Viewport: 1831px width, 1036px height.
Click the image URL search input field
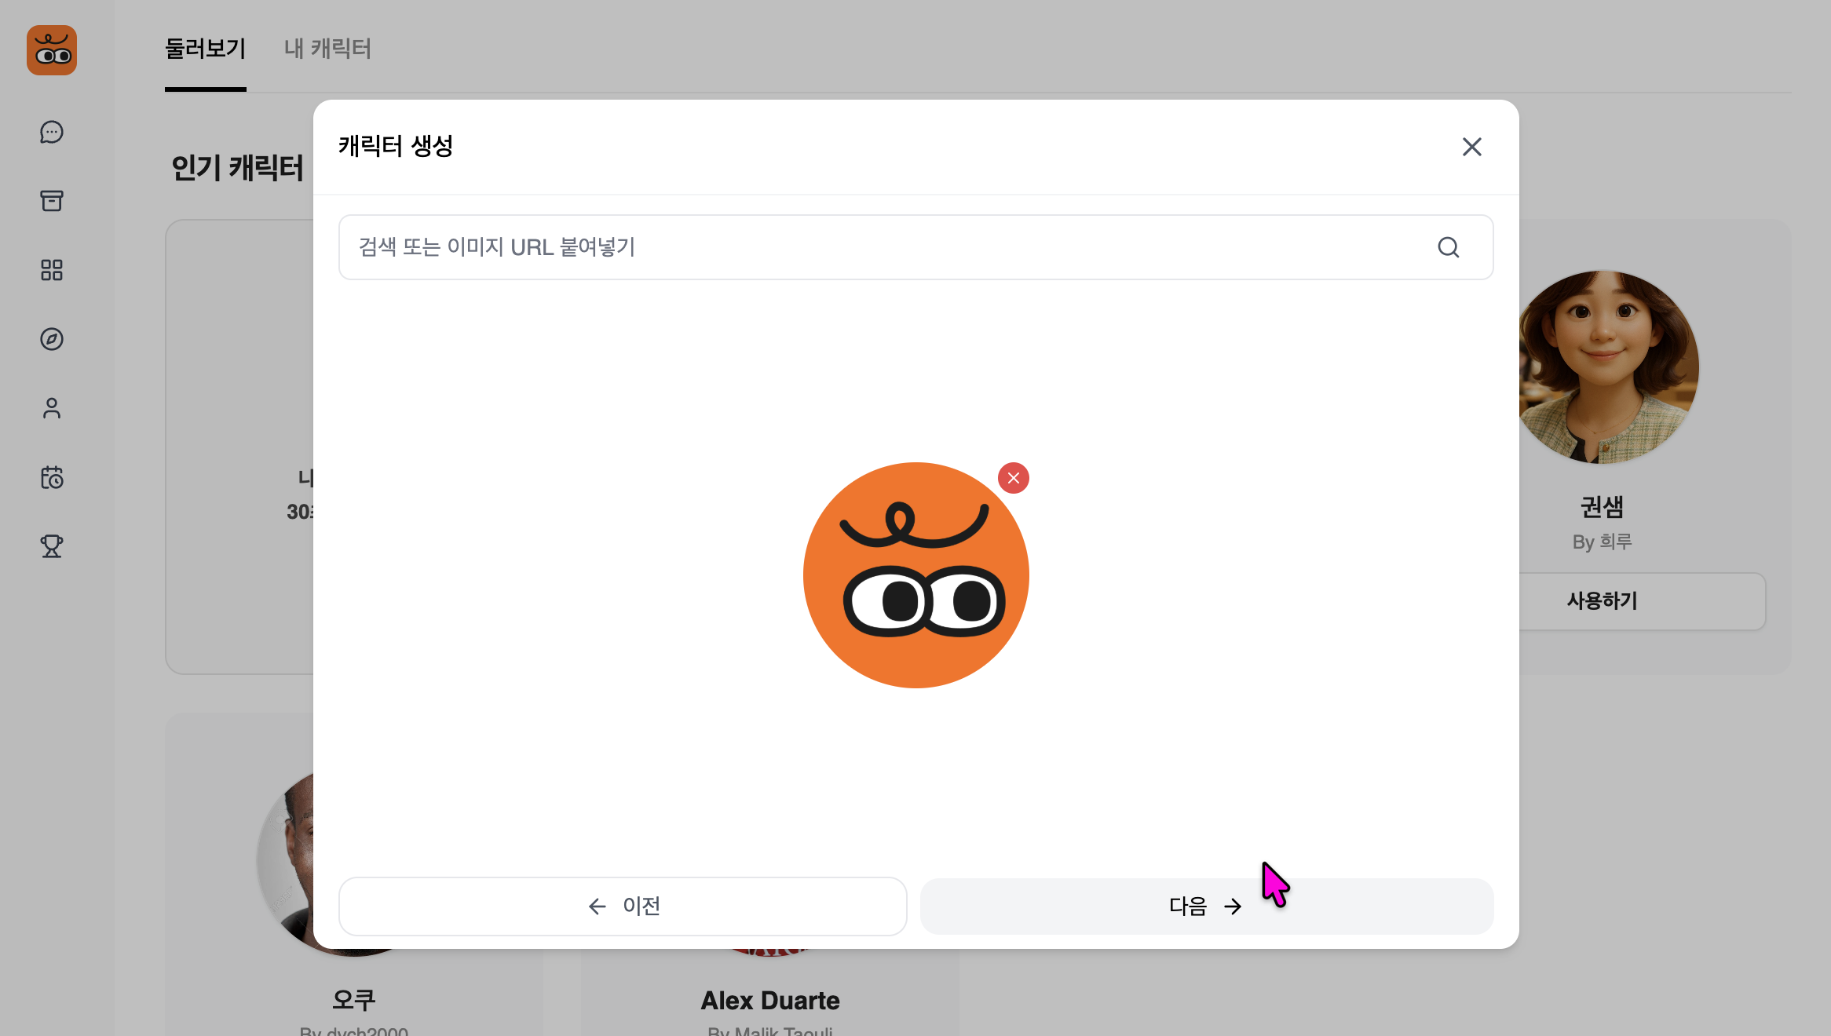tap(864, 247)
